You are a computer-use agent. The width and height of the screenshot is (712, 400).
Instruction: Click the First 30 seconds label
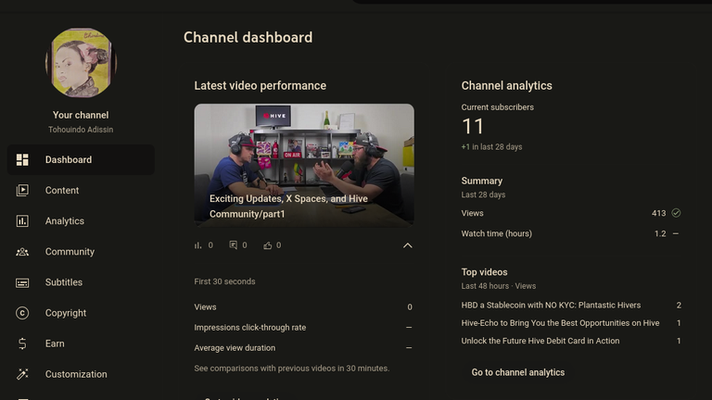[x=224, y=281]
